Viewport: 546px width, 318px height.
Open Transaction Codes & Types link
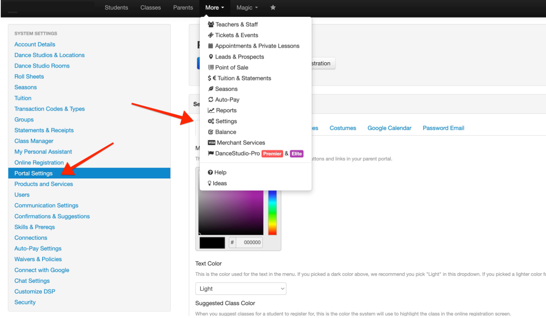tap(50, 109)
